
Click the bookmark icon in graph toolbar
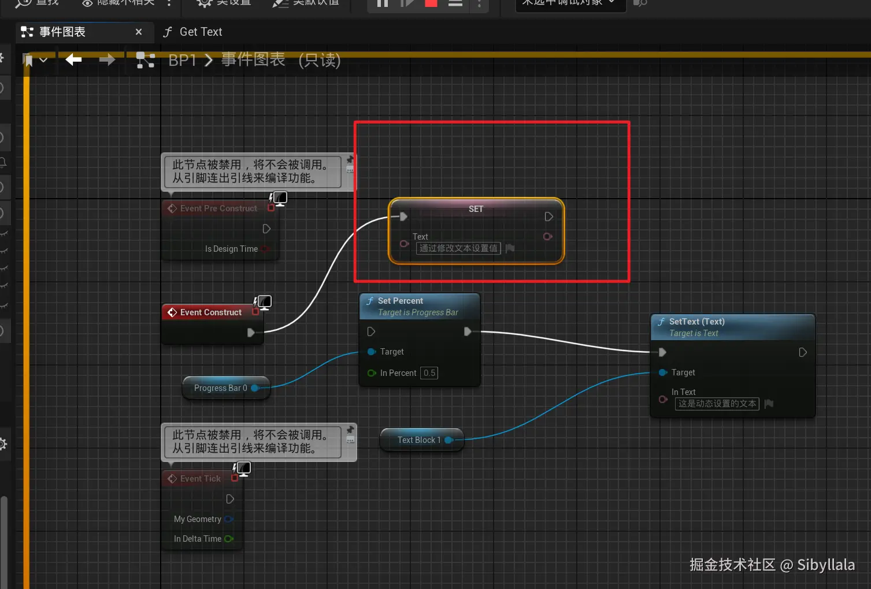click(x=28, y=59)
